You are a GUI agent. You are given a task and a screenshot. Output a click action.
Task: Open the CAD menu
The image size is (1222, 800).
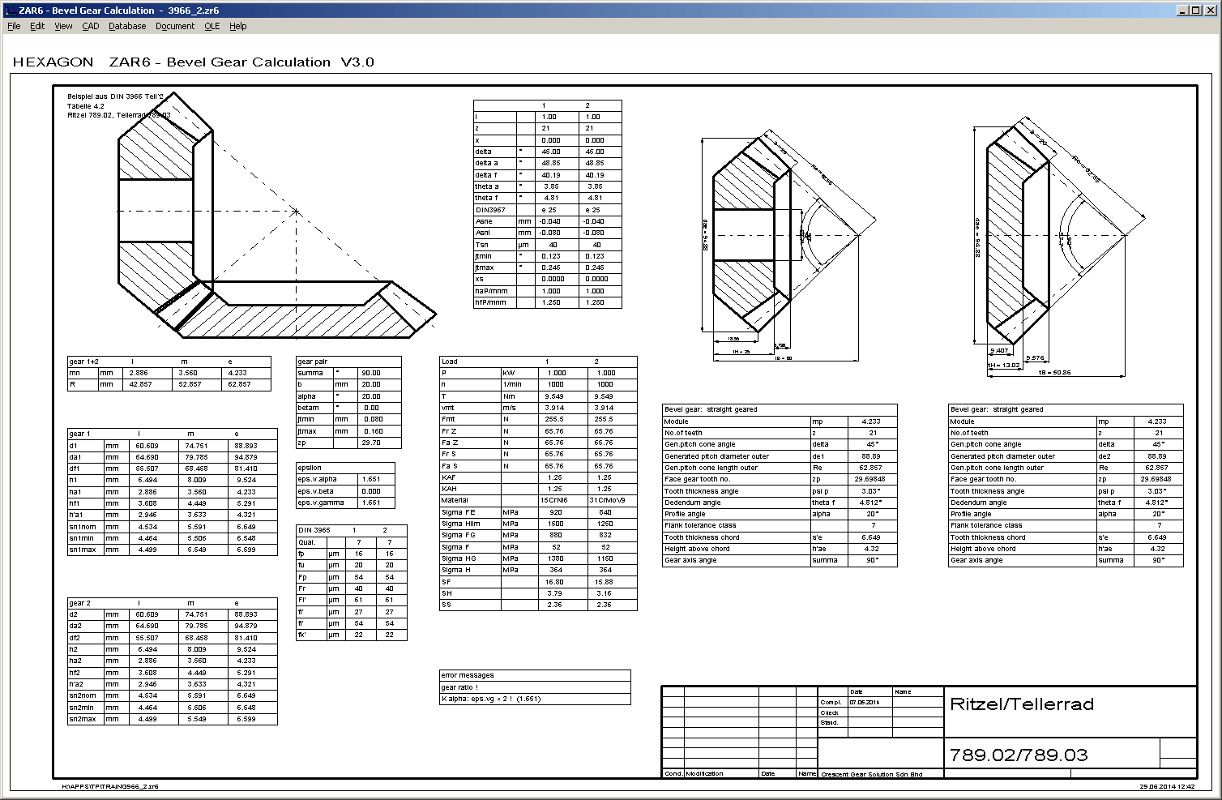point(90,26)
